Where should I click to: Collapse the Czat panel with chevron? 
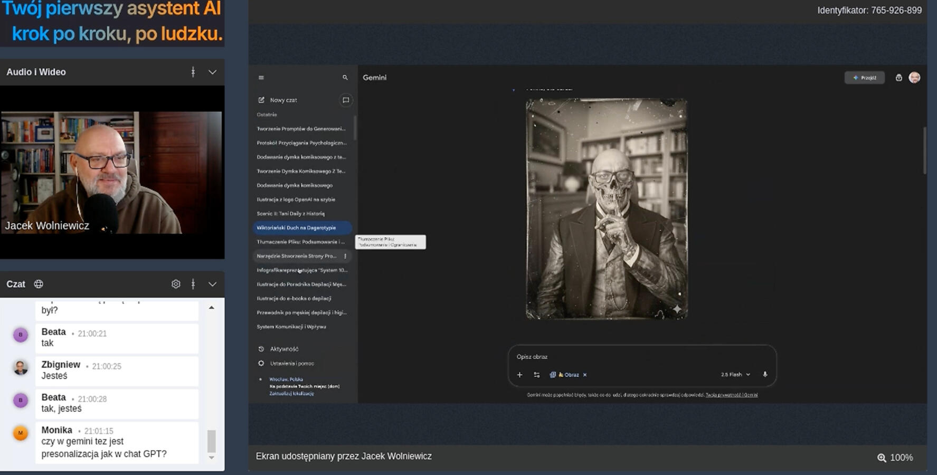pyautogui.click(x=212, y=284)
